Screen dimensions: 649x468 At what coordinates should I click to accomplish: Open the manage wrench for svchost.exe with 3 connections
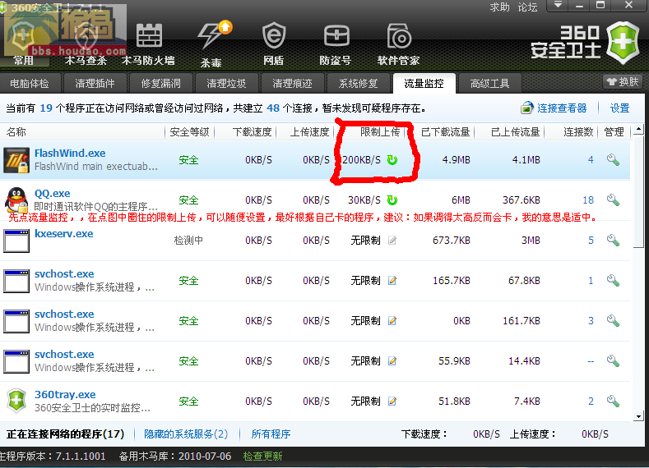[x=613, y=320]
